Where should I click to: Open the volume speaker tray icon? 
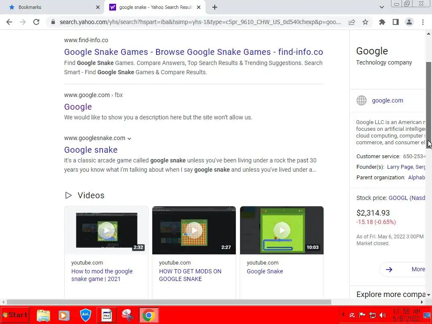(383, 315)
